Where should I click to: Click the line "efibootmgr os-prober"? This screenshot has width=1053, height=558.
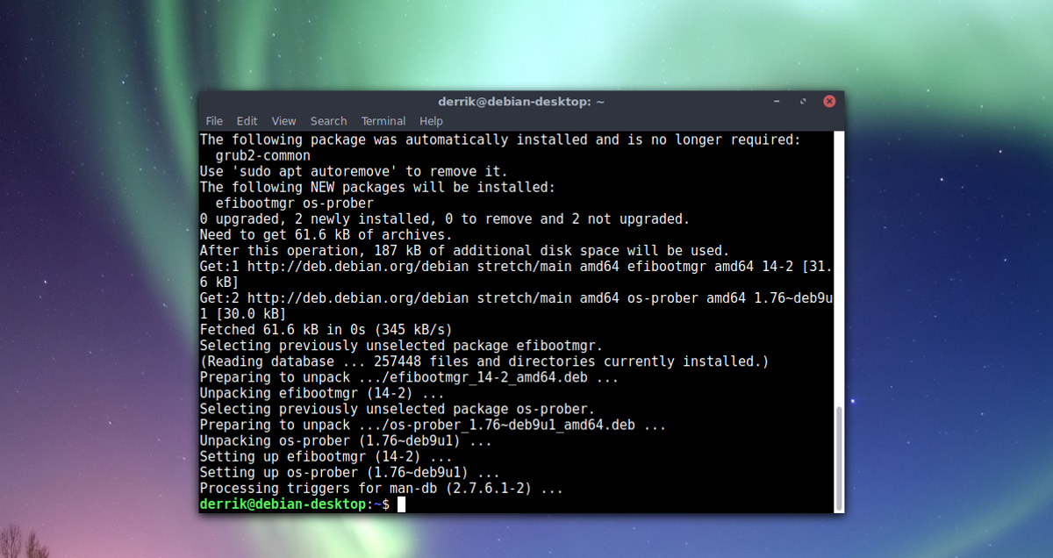(295, 203)
